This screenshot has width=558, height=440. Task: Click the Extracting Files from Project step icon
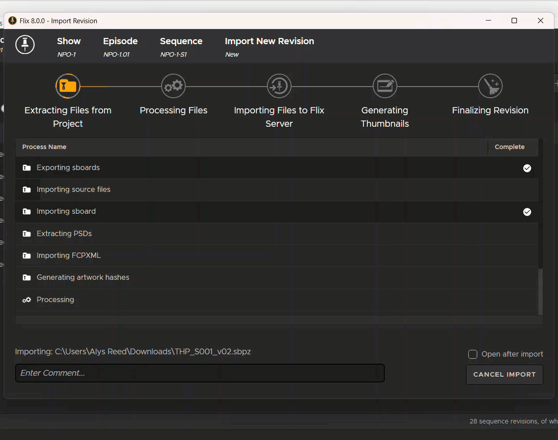coord(68,86)
